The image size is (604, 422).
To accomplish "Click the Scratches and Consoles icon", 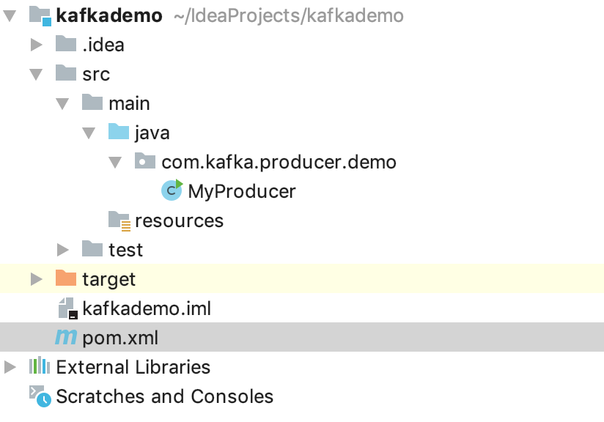I will 40,396.
